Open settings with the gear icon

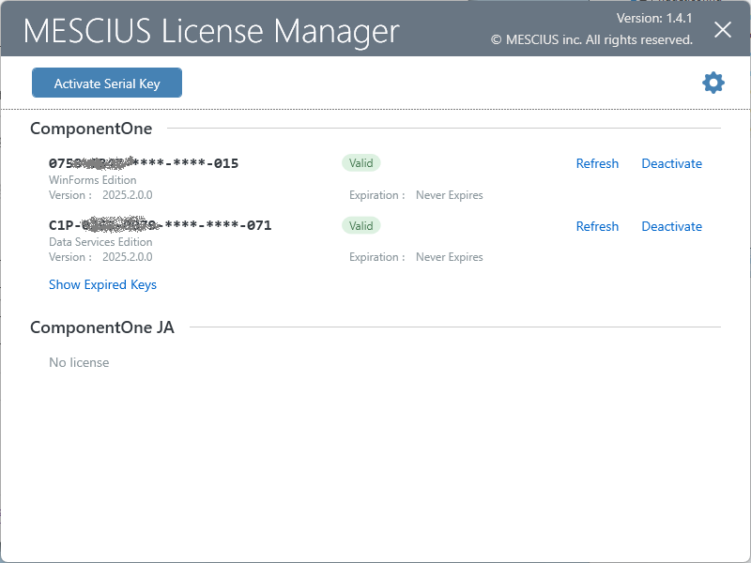click(x=713, y=83)
